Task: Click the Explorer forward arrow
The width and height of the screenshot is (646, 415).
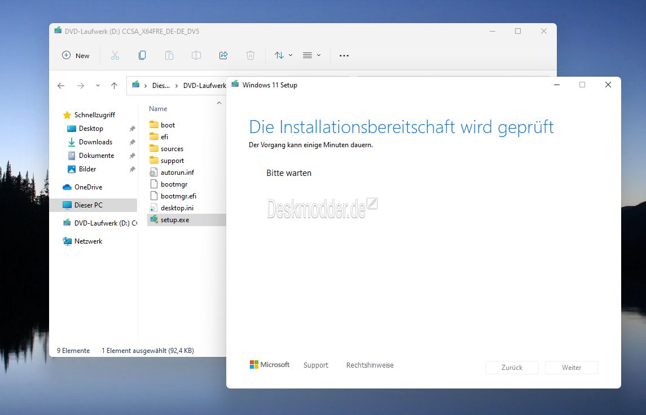Action: coord(81,86)
